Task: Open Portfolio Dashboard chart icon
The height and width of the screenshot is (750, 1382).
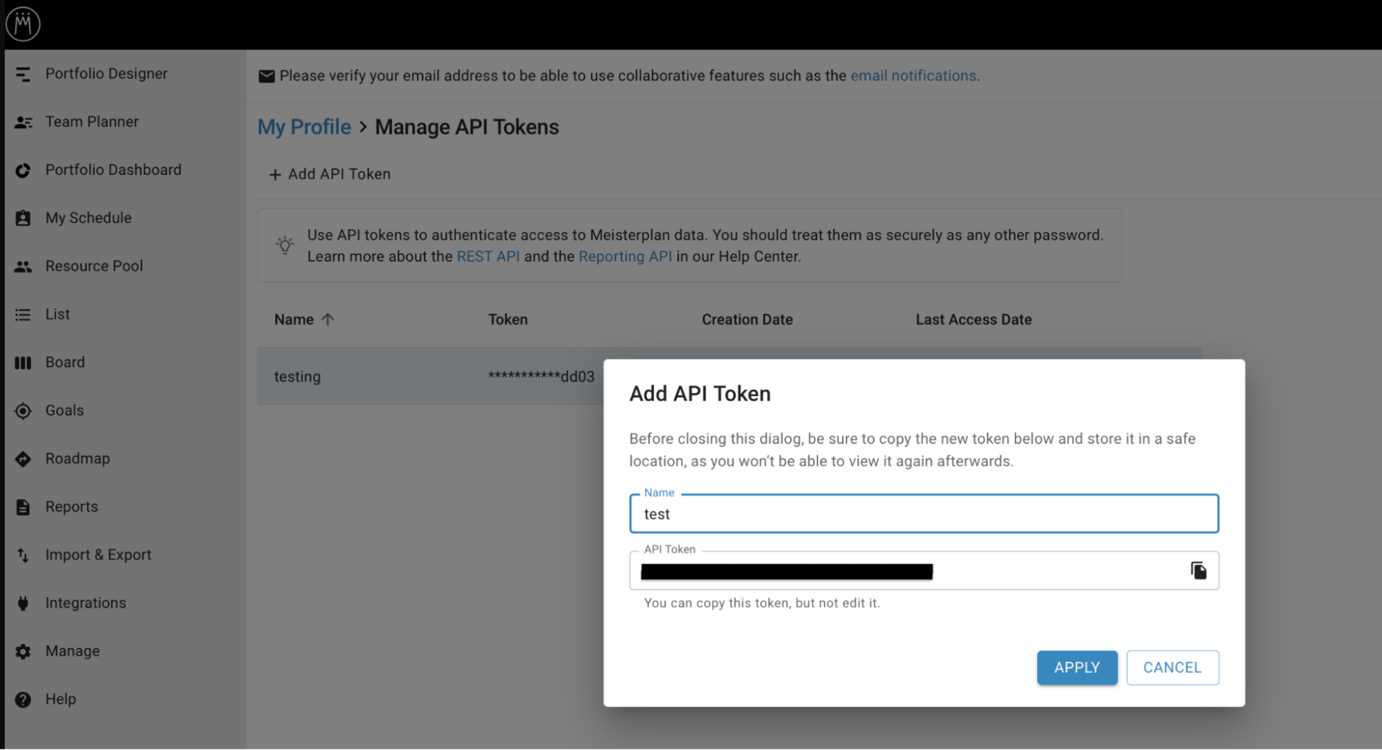Action: pos(23,170)
